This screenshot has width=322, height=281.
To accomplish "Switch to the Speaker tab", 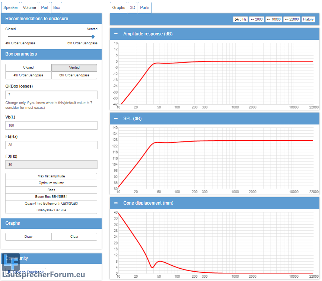I will (x=11, y=7).
